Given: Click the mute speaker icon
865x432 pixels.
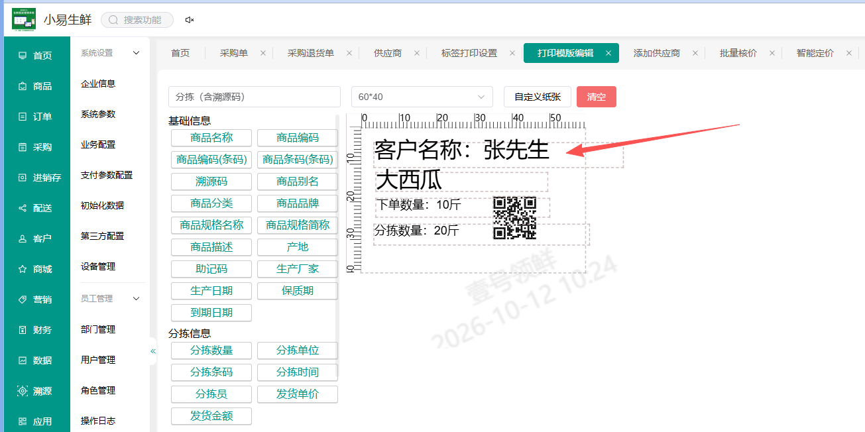Looking at the screenshot, I should pos(190,20).
